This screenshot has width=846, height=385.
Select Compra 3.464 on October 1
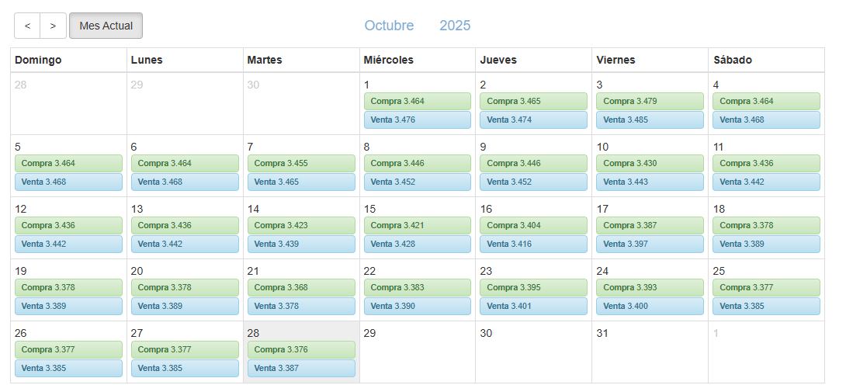(x=418, y=102)
